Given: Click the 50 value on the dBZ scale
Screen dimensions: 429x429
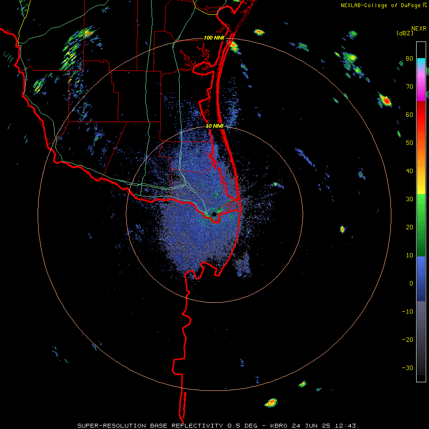Looking at the screenshot, I should [x=409, y=143].
